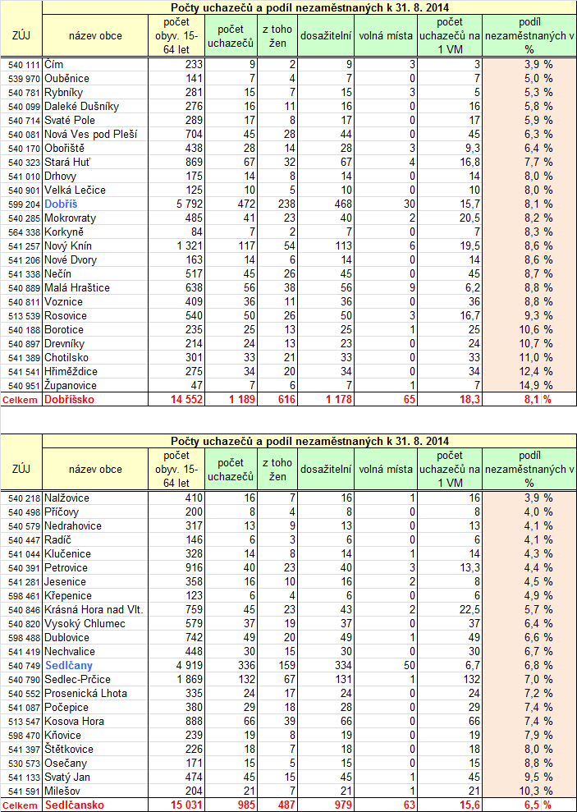
Task: Click the Milešov name cell
Action: coord(95,791)
